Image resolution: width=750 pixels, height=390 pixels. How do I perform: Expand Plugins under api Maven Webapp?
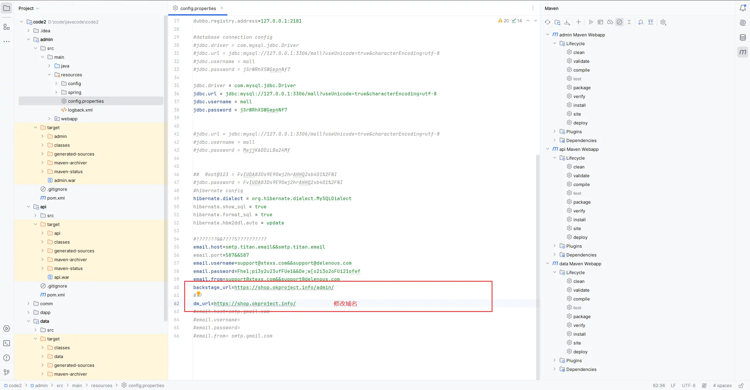tap(555, 246)
